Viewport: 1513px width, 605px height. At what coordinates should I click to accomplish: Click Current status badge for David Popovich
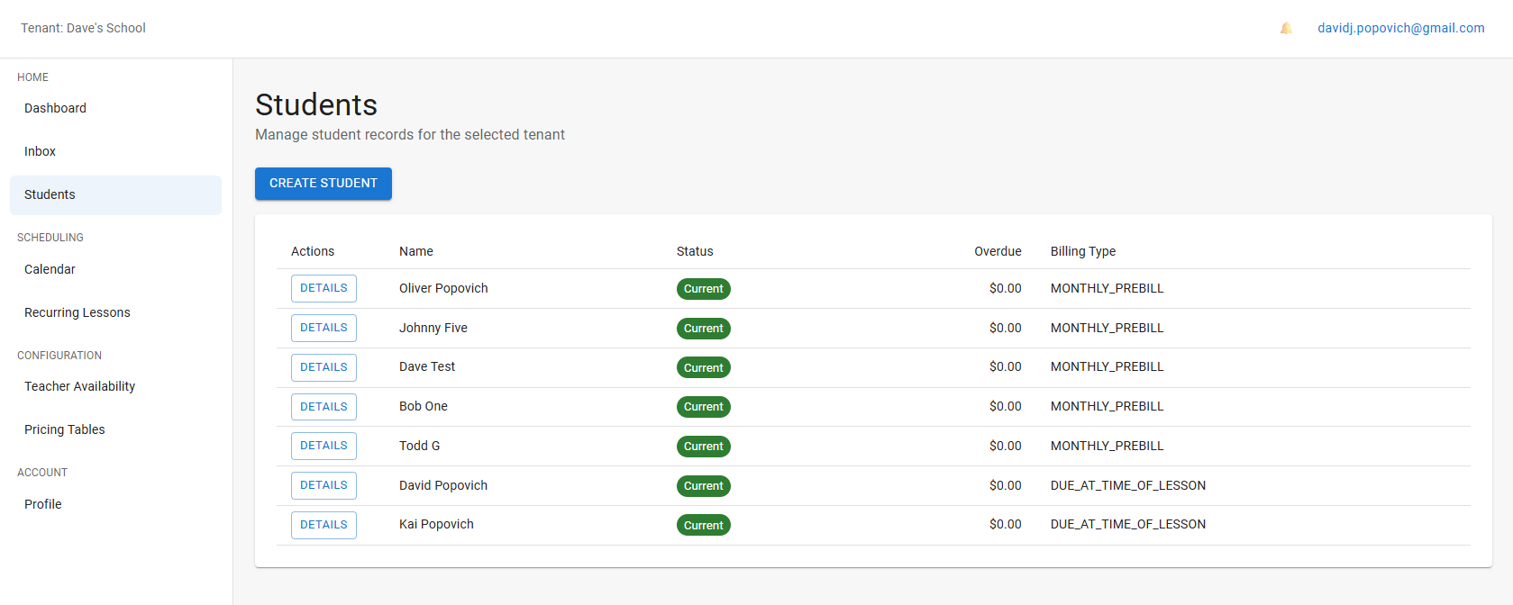click(704, 486)
